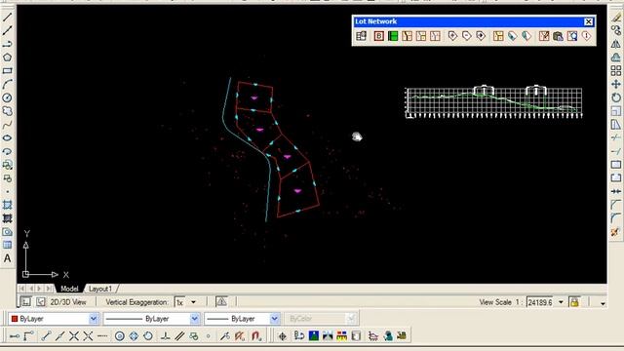Screen dimensions: 624x351
Task: Toggle Center object snap
Action: pyautogui.click(x=119, y=336)
